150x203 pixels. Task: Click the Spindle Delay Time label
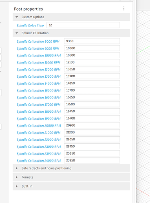[x=30, y=26]
